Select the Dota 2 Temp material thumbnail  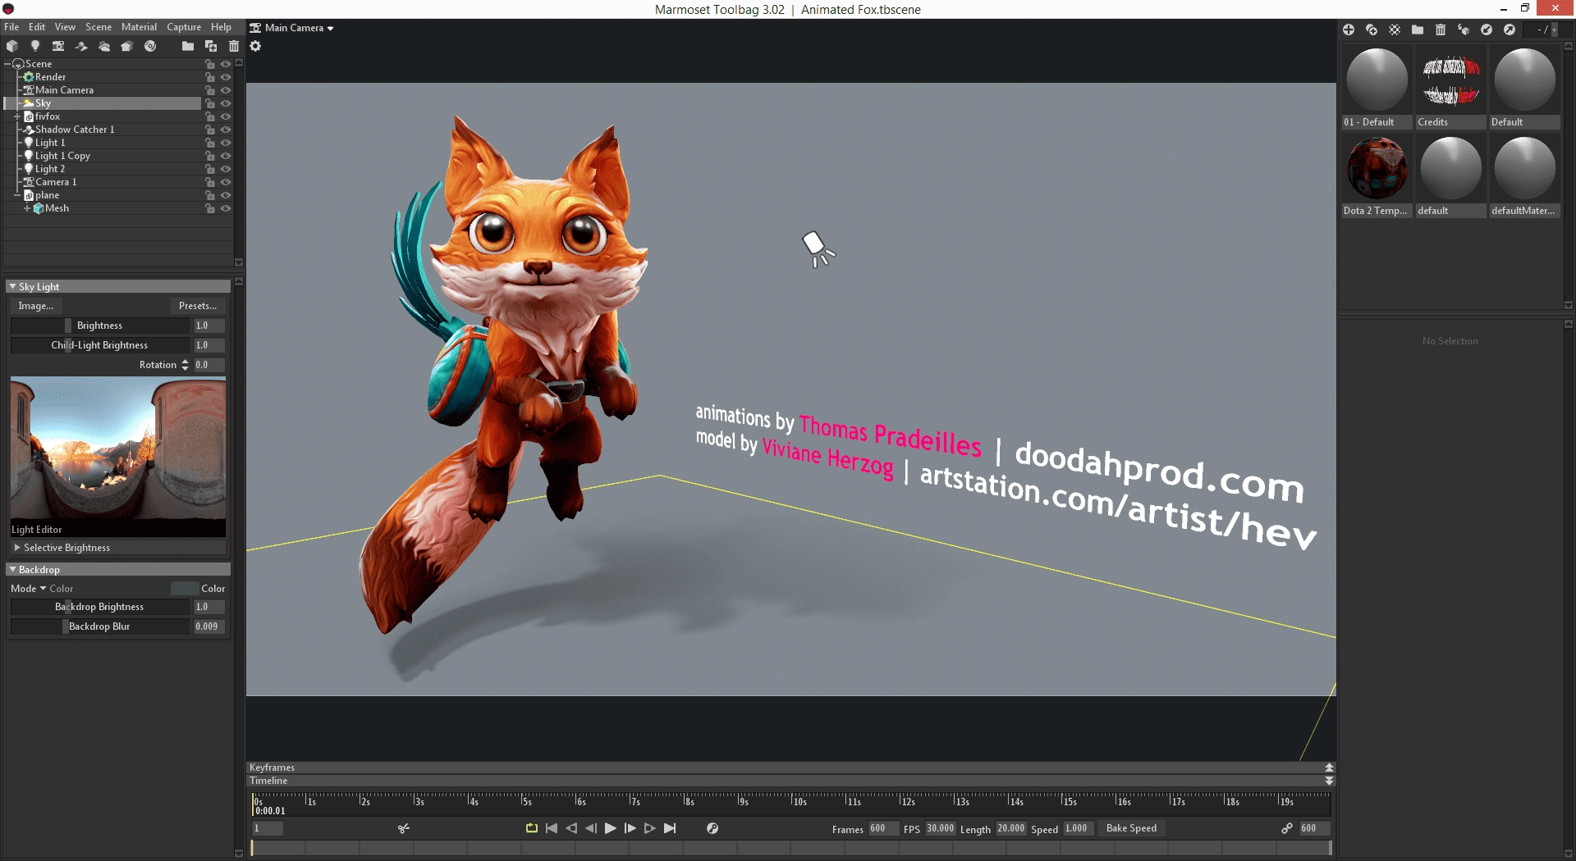[x=1377, y=168]
